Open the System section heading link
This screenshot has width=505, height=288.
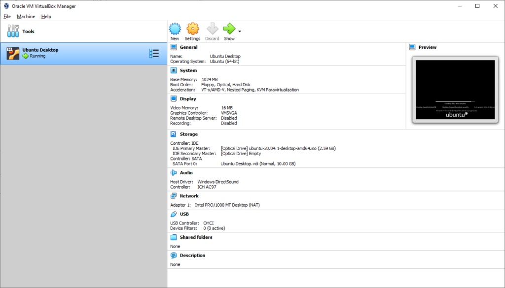coord(188,70)
